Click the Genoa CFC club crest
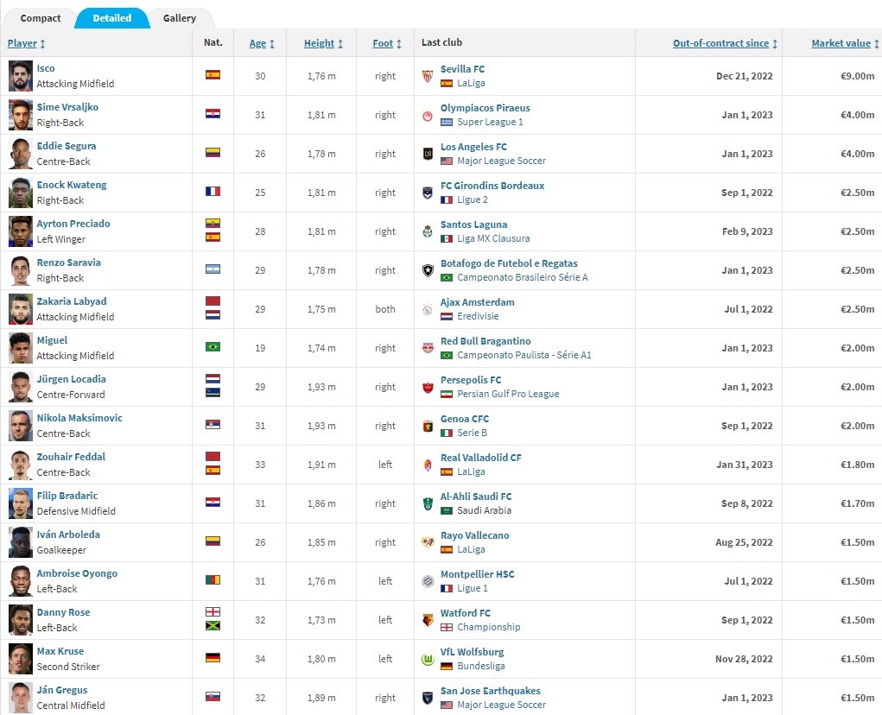Viewport: 882px width, 715px height. (427, 426)
